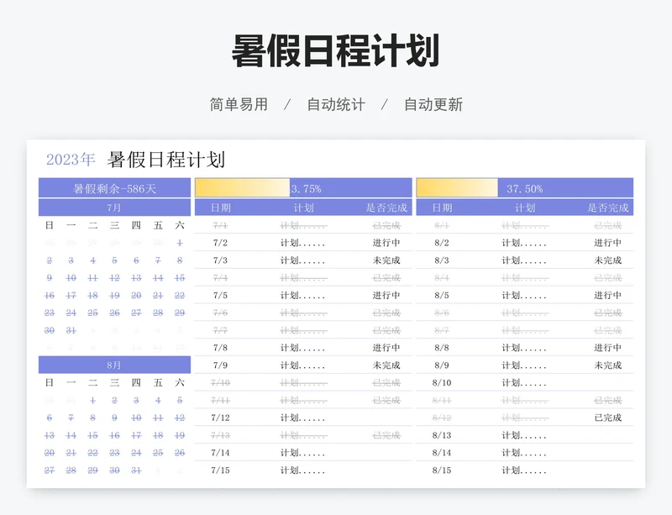The height and width of the screenshot is (515, 672).
Task: Click 已完成 status in the 7/11 row
Action: point(386,400)
